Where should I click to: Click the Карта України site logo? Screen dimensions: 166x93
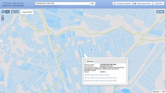pyautogui.click(x=13, y=5)
